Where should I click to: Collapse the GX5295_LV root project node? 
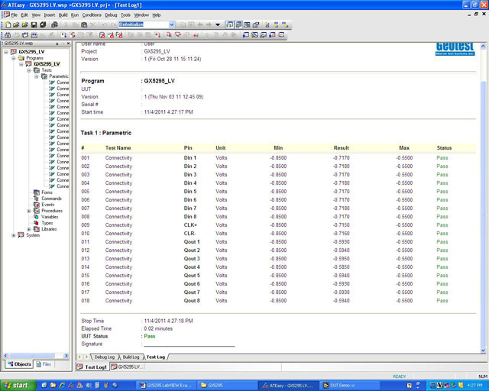(6, 52)
